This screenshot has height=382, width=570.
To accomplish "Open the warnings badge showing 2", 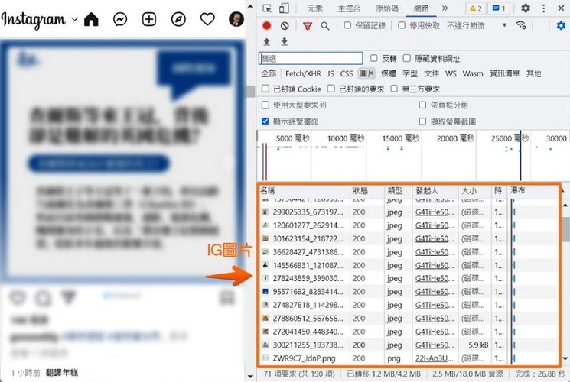I will coord(475,8).
